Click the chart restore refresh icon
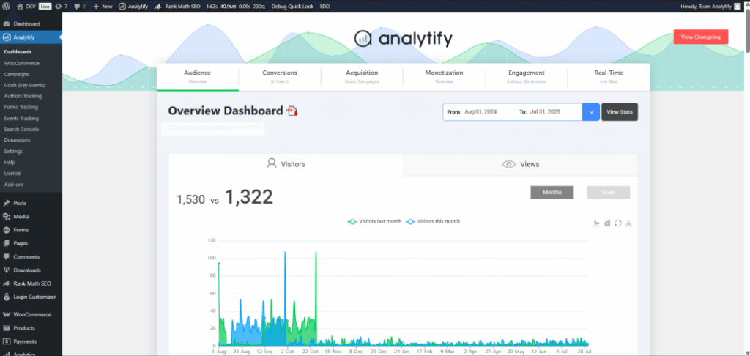Screen dimensions: 750x356 618,223
